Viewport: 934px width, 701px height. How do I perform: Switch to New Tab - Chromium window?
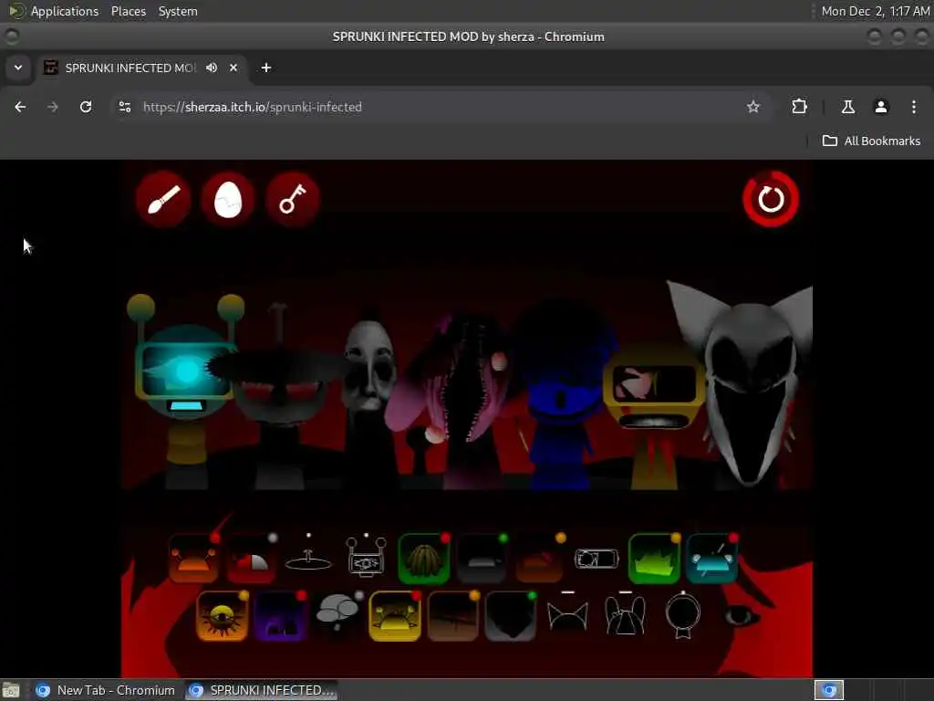pyautogui.click(x=106, y=690)
